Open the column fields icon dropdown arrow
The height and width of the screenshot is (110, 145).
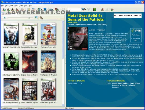[x=36, y=10]
